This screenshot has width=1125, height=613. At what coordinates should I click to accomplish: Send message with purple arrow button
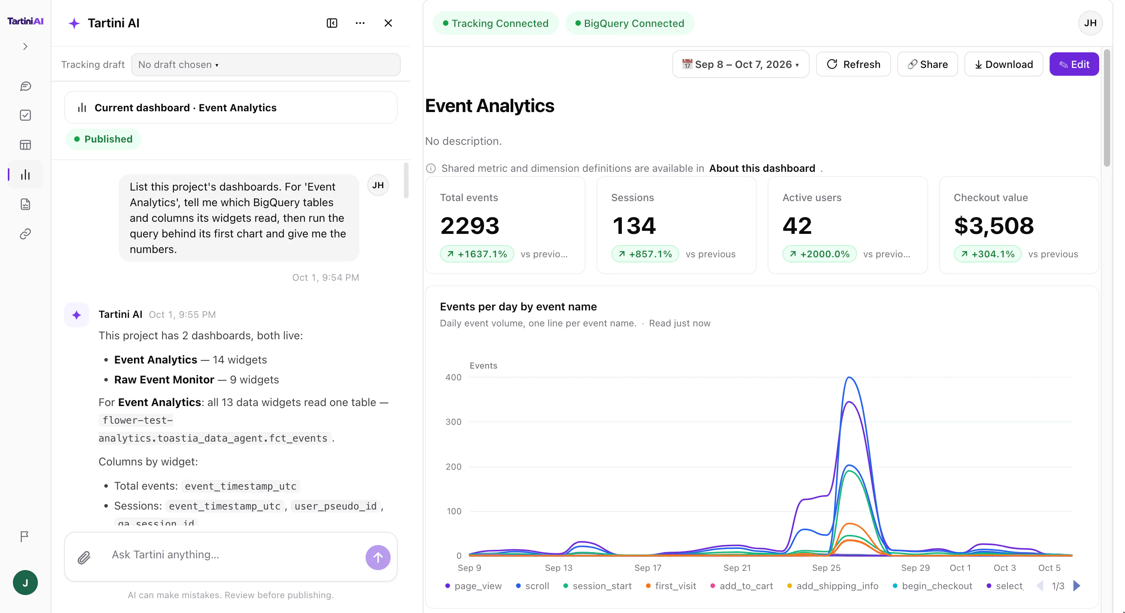pyautogui.click(x=378, y=558)
